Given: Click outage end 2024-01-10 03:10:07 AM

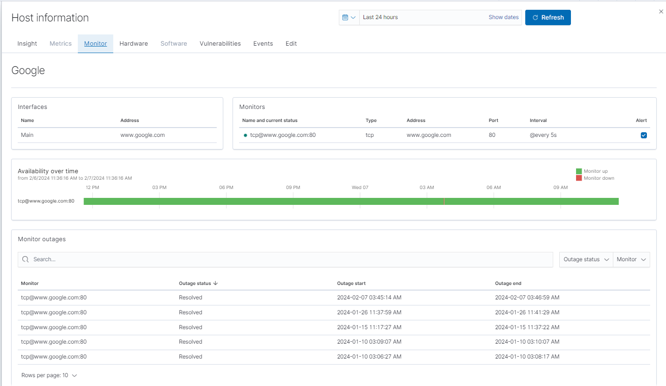Looking at the screenshot, I should (x=527, y=342).
